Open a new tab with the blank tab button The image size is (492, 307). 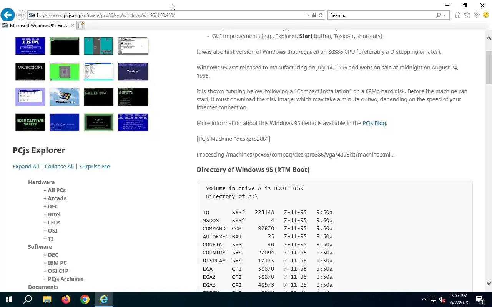[x=81, y=26]
